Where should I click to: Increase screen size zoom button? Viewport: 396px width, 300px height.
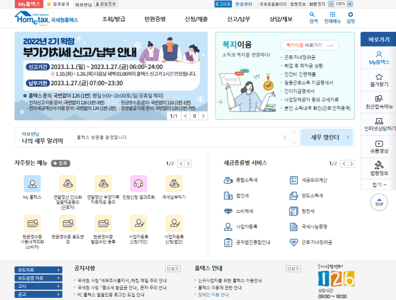tap(350, 4)
